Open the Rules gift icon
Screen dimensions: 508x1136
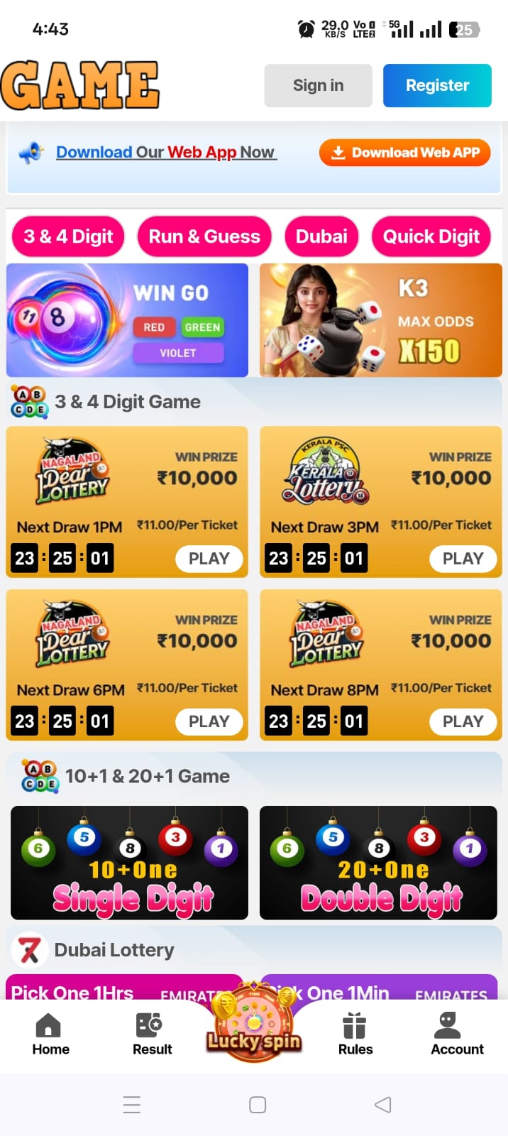click(x=354, y=1025)
